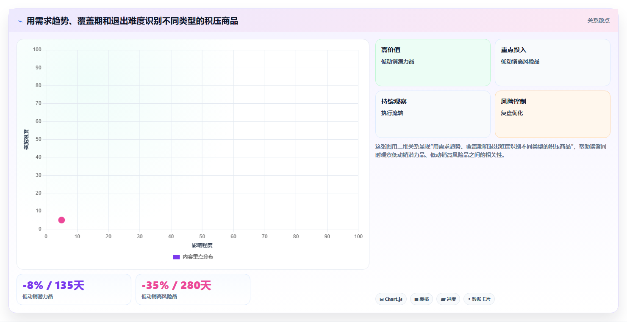
Task: Click the 执行流转 text in 持续观察 card
Action: point(392,113)
